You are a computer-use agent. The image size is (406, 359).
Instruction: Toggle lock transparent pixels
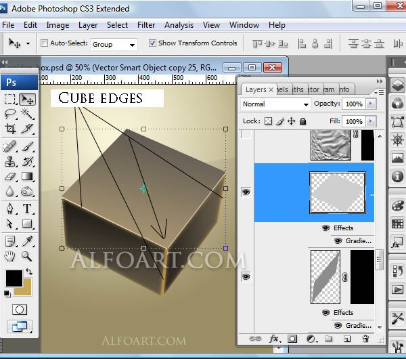[x=268, y=121]
